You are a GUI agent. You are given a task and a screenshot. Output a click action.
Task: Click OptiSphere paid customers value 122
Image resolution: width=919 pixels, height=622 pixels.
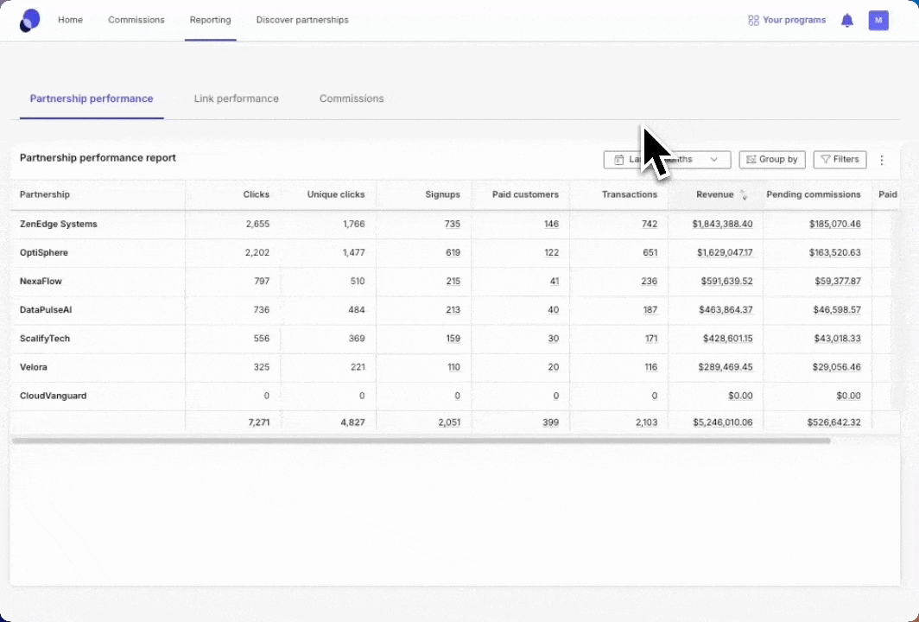click(552, 252)
